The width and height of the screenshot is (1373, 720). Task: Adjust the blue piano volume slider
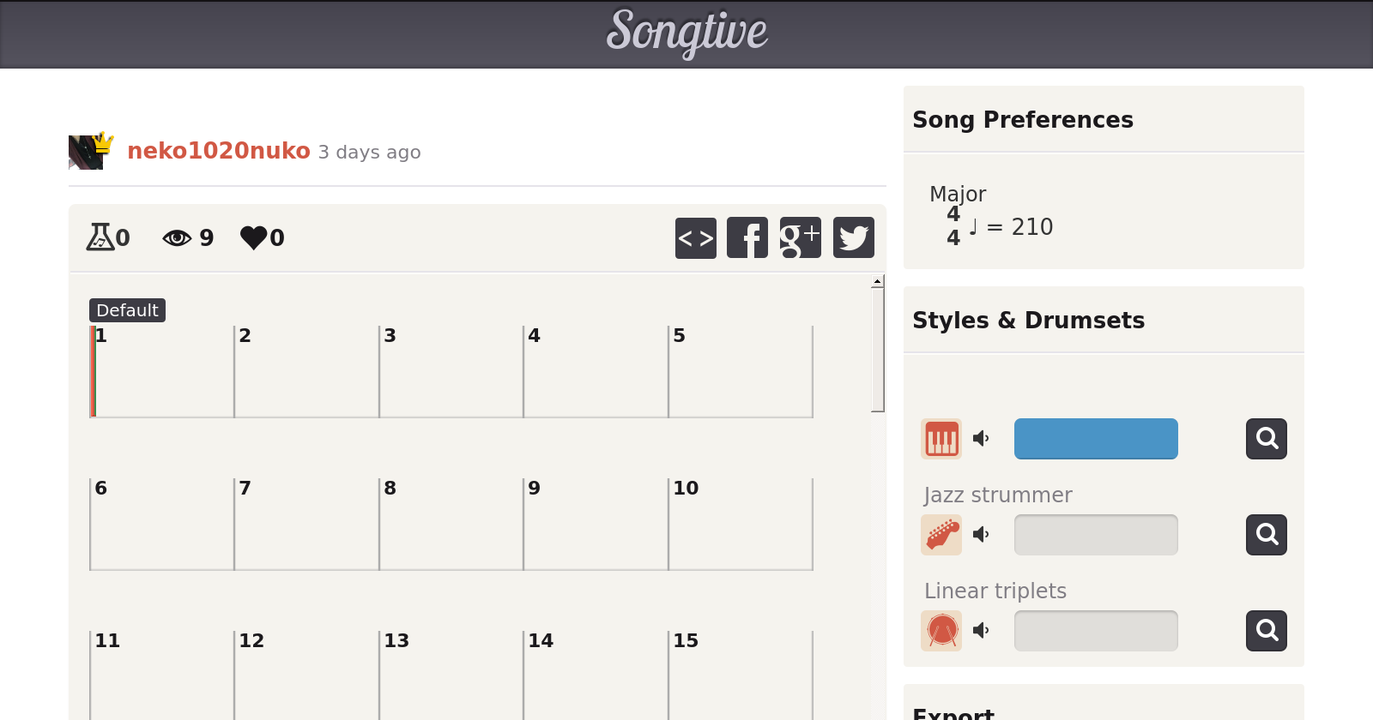(x=1095, y=439)
